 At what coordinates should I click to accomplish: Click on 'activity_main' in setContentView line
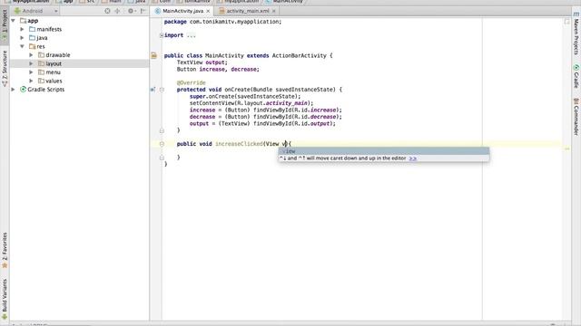(x=286, y=103)
